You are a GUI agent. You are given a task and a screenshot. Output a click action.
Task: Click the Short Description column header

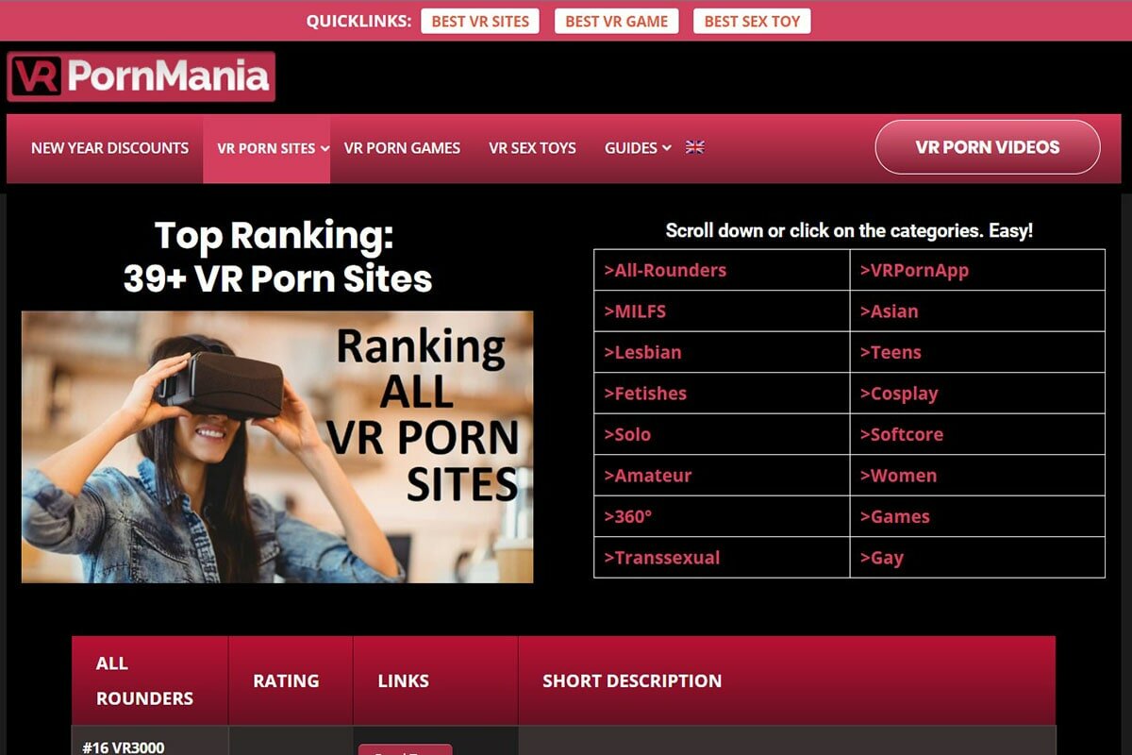(x=787, y=680)
